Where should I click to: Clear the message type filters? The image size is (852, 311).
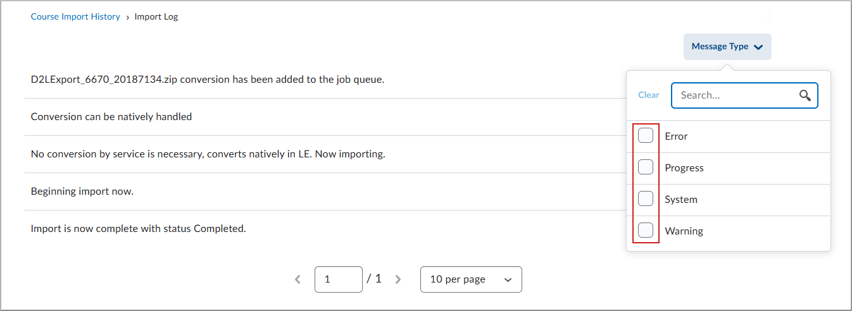(648, 95)
